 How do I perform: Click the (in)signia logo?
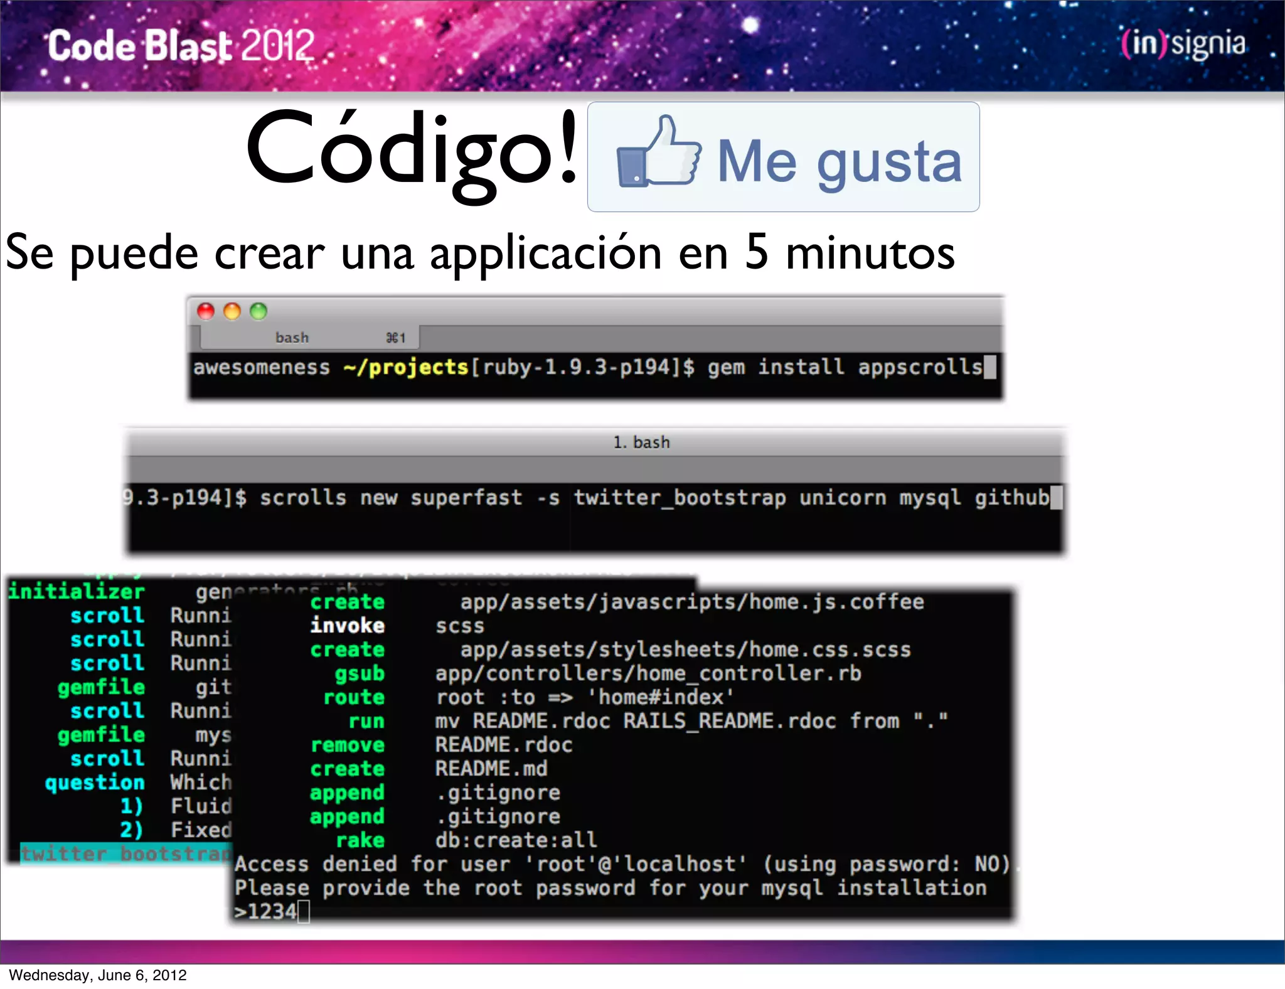pyautogui.click(x=1183, y=44)
